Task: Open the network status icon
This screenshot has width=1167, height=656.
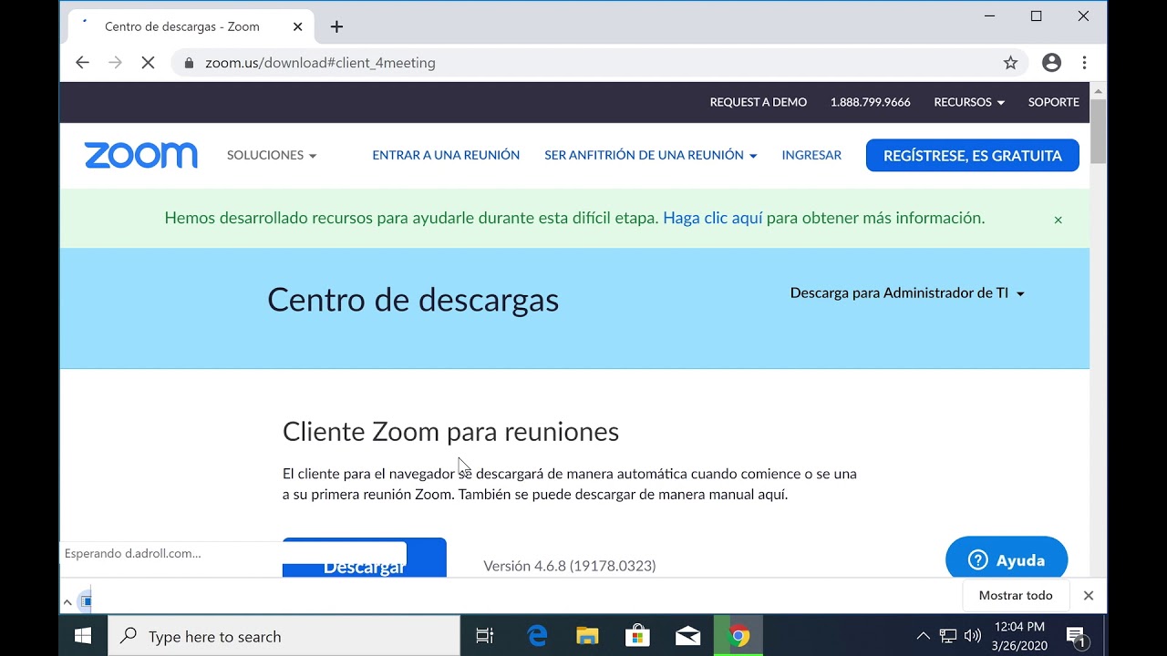Action: click(x=948, y=636)
